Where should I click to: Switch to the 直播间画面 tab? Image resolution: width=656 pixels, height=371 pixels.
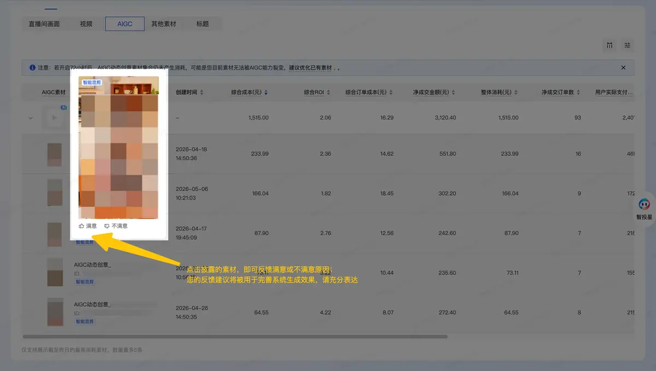coord(44,24)
